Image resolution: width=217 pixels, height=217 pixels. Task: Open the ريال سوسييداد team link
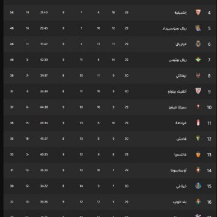point(174,28)
